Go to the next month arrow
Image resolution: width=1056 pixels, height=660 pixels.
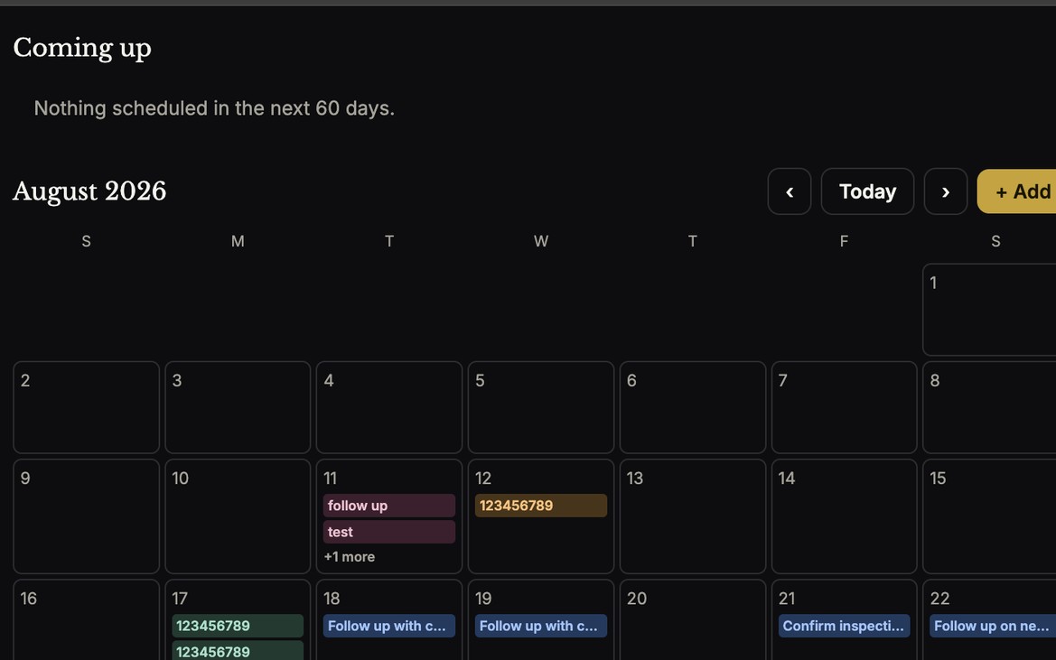946,191
